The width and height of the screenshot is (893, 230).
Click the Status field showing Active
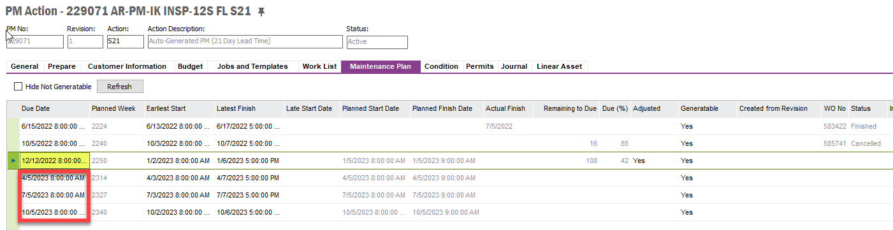[x=377, y=41]
